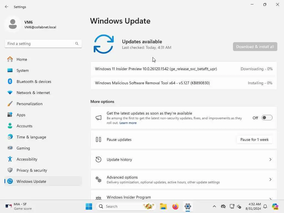Click the VM6@collabnet.local account text
284x213 pixels.
[40, 27]
